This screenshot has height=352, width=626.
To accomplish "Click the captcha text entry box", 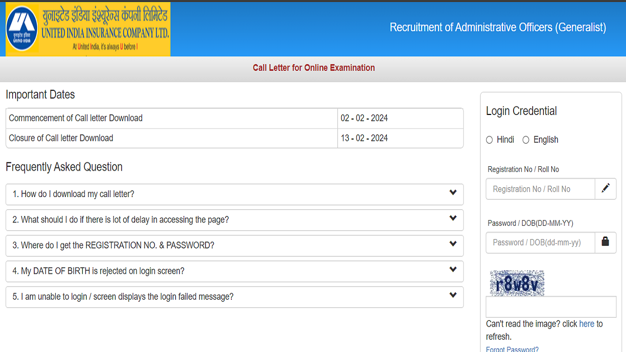I will 551,307.
